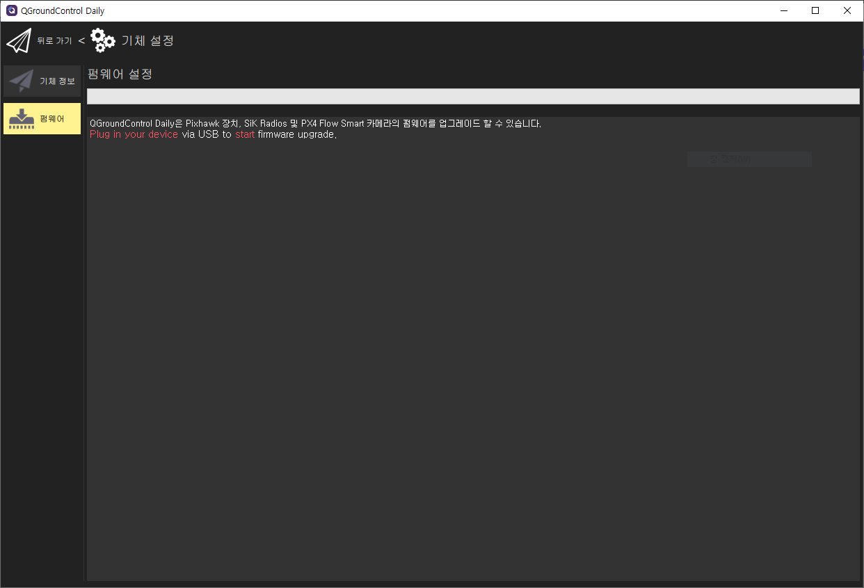Click the gears icon in the header
The height and width of the screenshot is (588, 864).
(x=103, y=41)
